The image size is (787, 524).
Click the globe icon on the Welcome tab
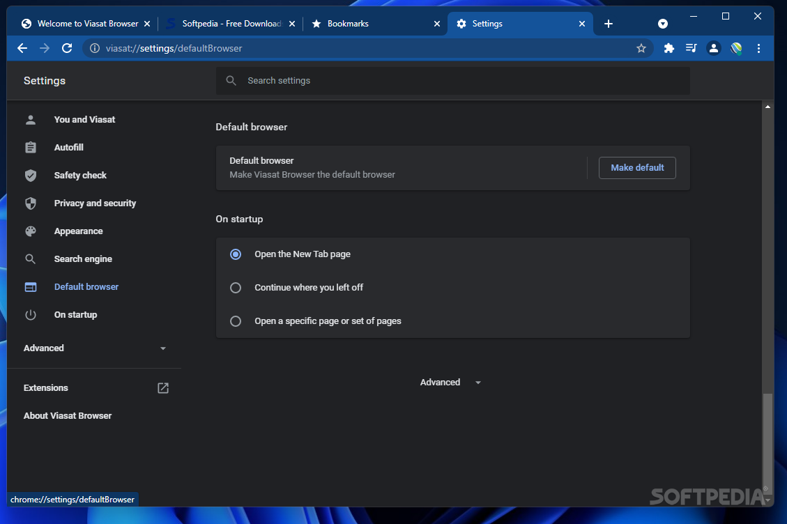coord(26,24)
